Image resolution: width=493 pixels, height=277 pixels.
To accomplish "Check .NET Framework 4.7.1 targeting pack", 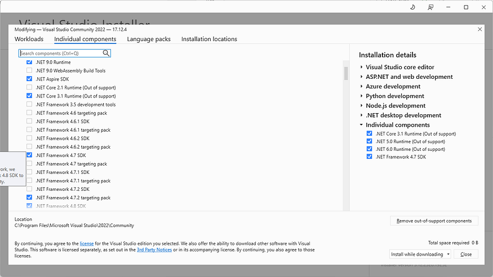I will (x=29, y=181).
